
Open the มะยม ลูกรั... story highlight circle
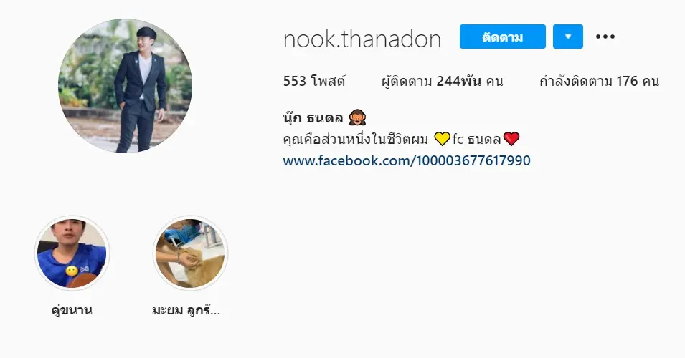[191, 253]
